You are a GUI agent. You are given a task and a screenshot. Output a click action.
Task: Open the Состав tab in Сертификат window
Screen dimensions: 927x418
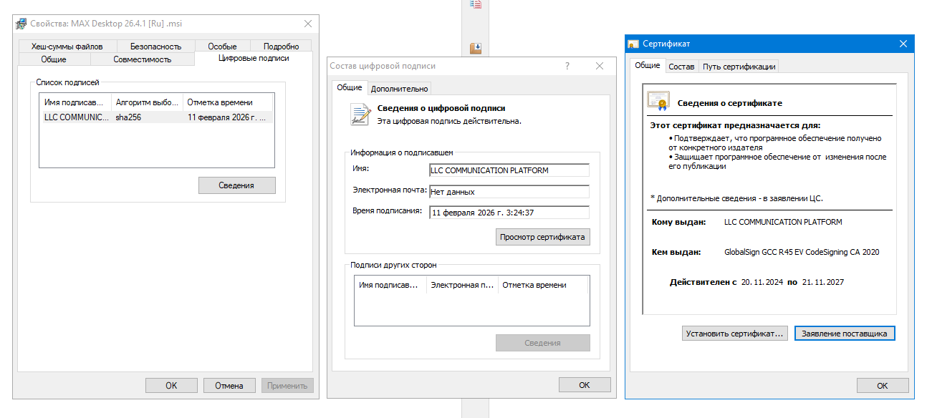pyautogui.click(x=681, y=67)
